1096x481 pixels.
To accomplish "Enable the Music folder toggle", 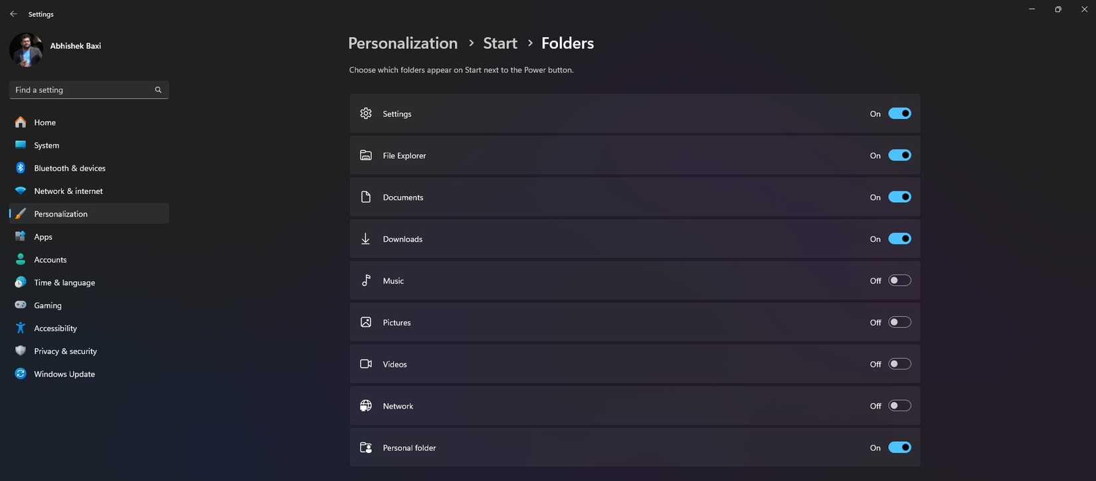I will point(899,280).
